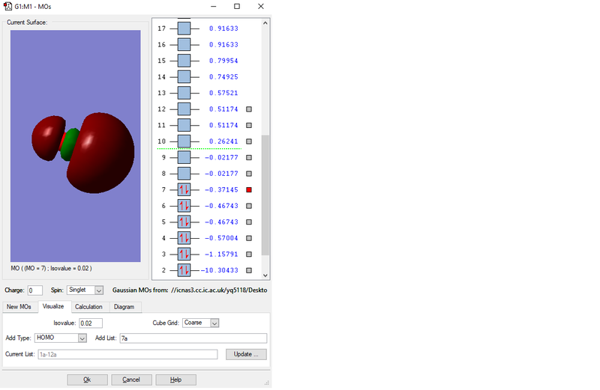Toggle the red surface marker for MO 7
This screenshot has width=600, height=390.
(249, 190)
